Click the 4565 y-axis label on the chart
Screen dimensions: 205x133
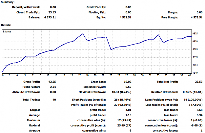195,49
